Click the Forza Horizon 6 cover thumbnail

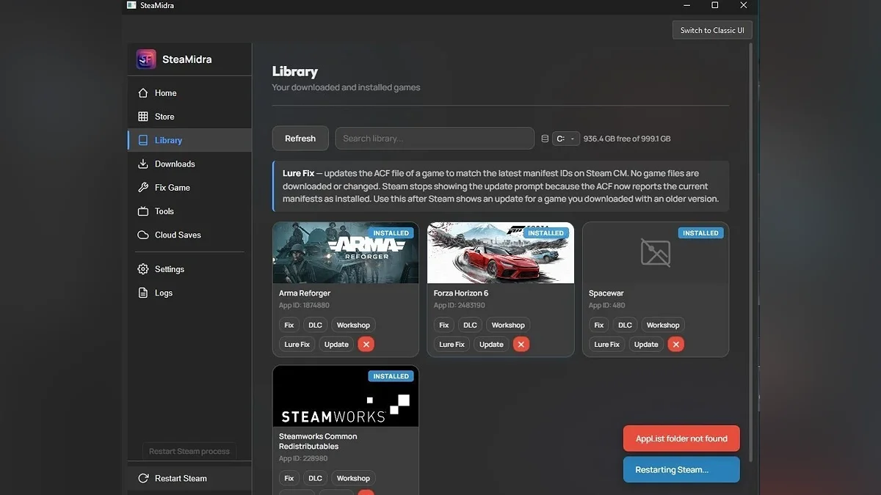click(501, 253)
